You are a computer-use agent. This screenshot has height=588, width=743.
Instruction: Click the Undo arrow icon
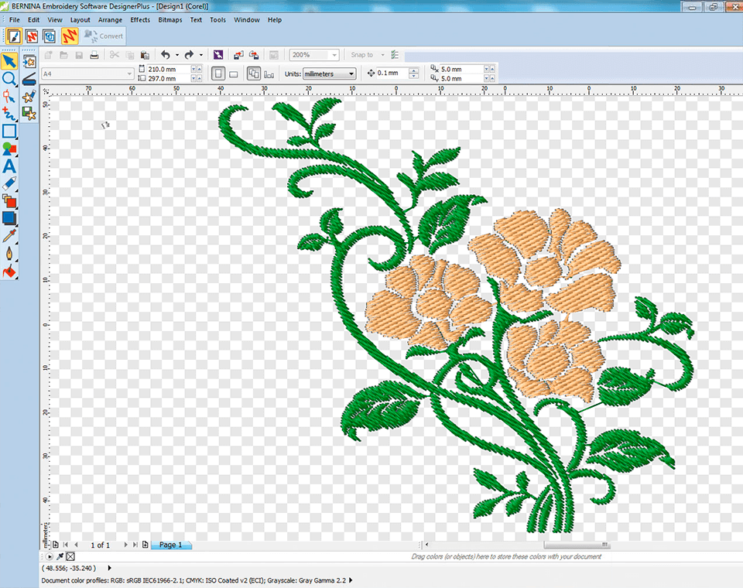coord(165,54)
